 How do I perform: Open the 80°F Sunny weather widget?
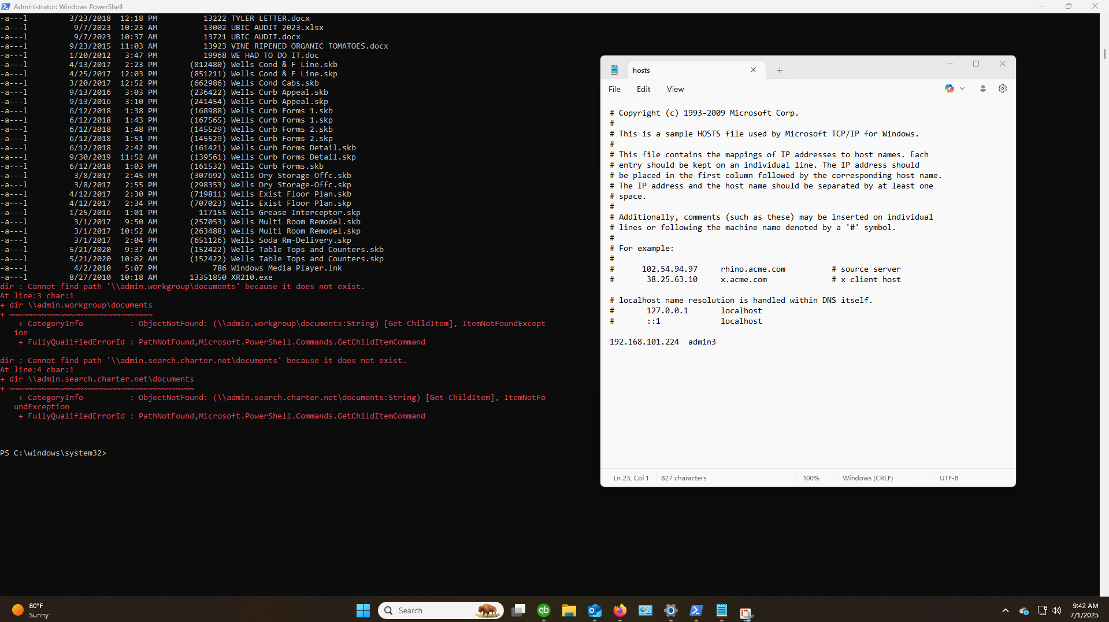click(x=31, y=610)
